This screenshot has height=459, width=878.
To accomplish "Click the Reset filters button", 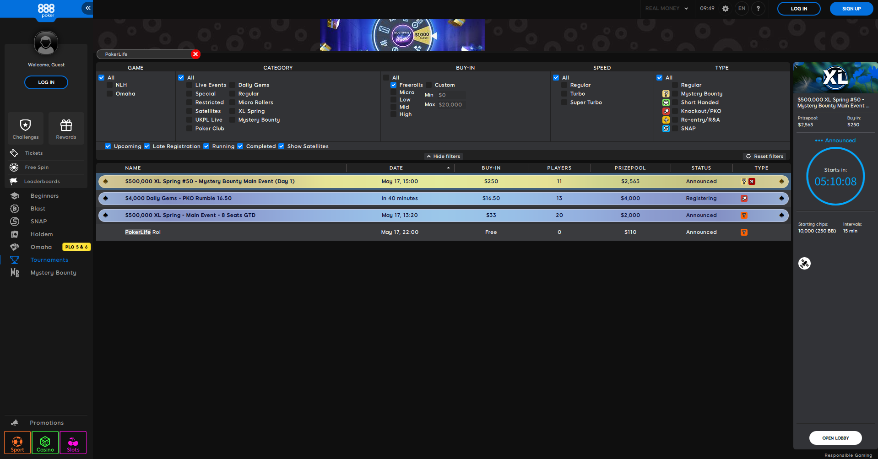I will [x=764, y=156].
